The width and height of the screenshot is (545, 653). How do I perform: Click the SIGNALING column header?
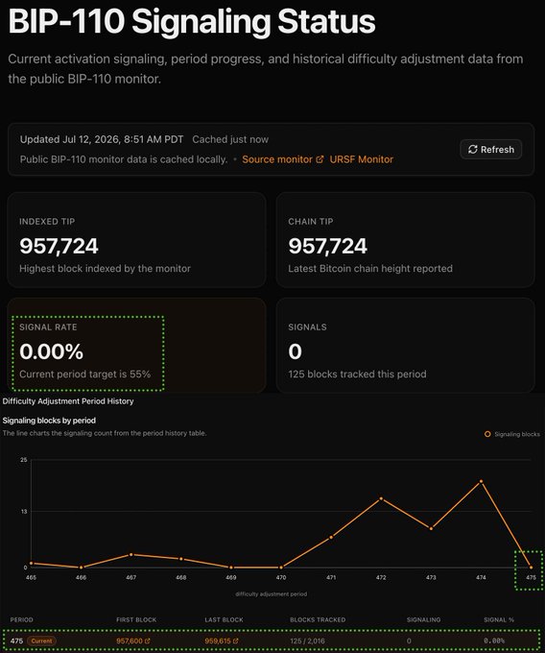(x=423, y=619)
